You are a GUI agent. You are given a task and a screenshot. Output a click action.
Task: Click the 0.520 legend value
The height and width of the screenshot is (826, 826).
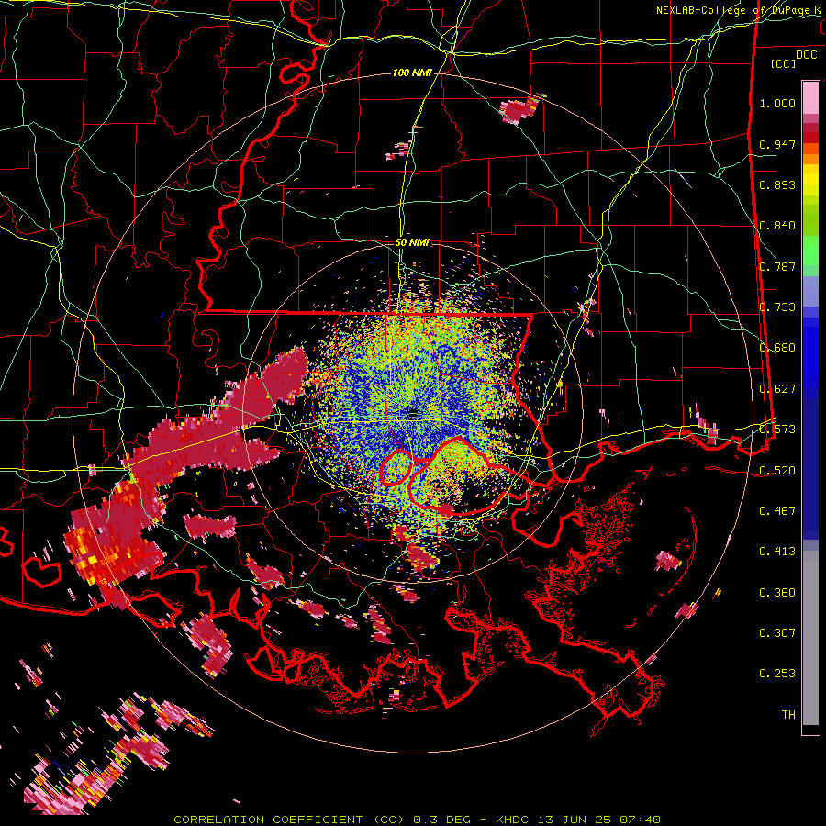(777, 471)
